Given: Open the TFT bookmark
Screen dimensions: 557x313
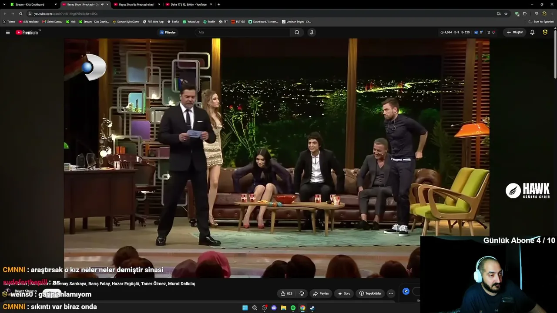Looking at the screenshot, I should click(x=224, y=22).
